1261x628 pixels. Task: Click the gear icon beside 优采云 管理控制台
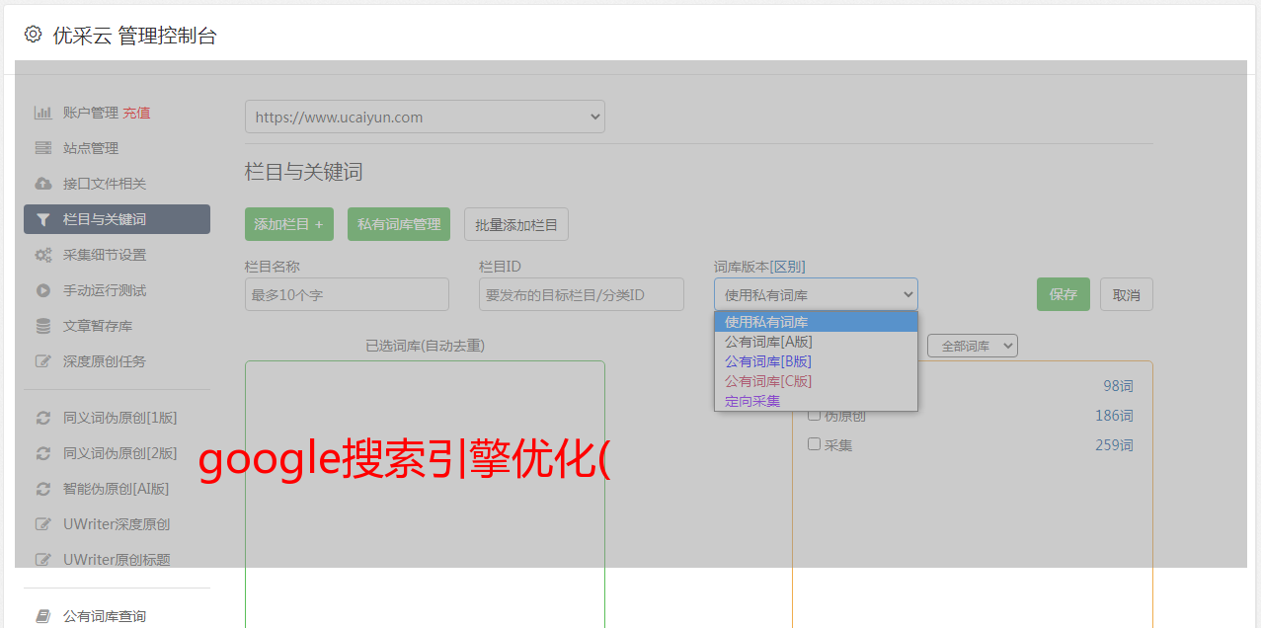click(34, 35)
